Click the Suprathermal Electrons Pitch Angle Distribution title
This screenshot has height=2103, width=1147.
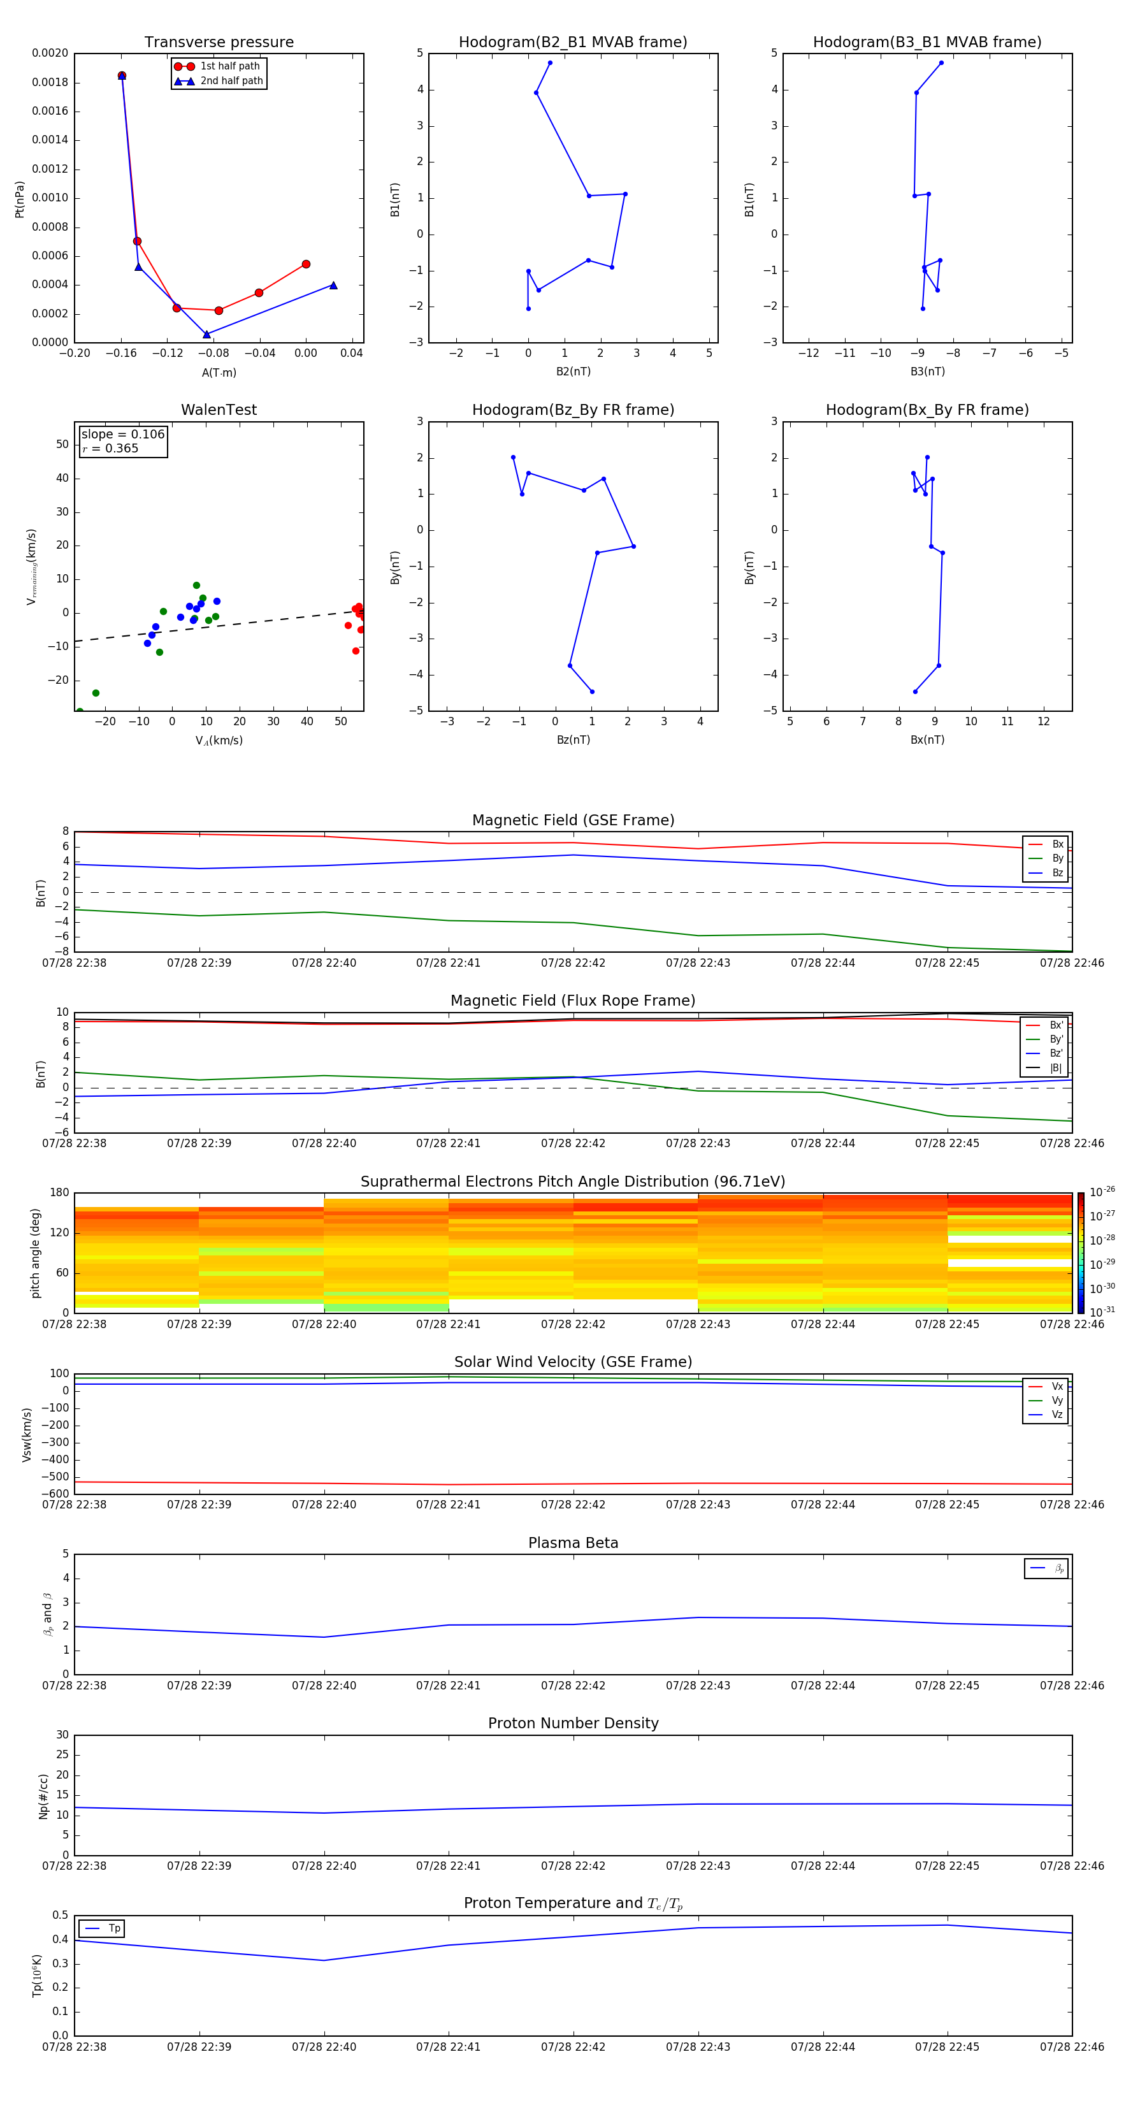573,1182
